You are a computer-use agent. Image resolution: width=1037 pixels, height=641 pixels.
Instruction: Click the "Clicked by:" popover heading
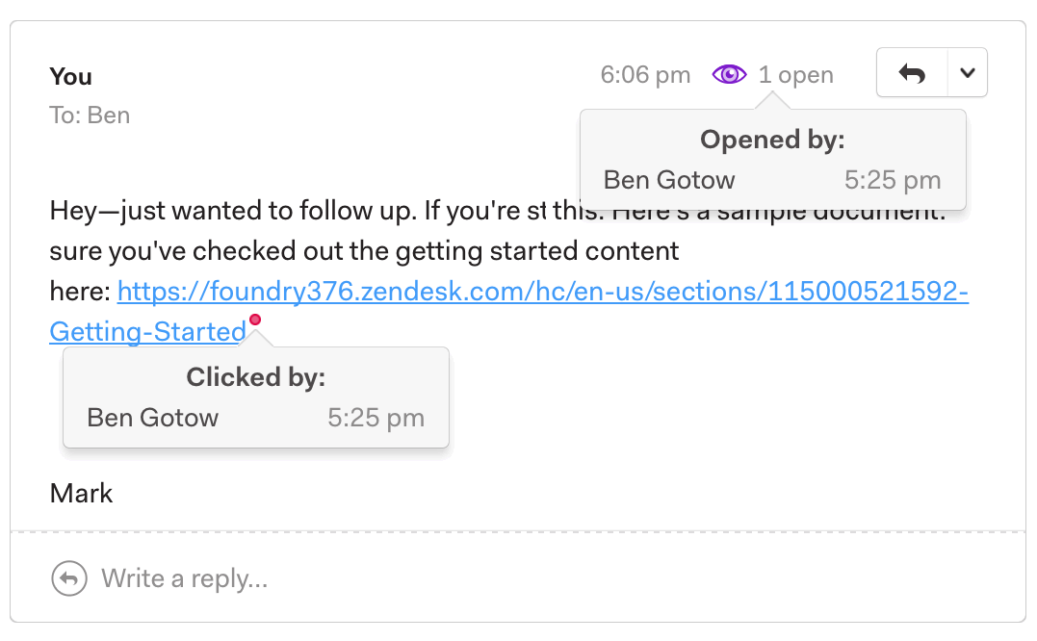pos(256,377)
